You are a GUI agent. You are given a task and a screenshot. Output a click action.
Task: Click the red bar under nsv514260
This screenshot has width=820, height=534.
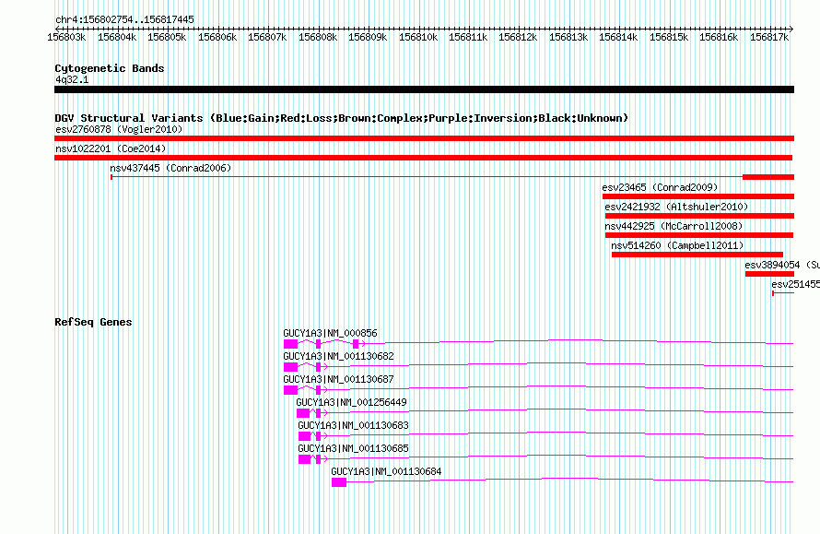click(x=697, y=255)
